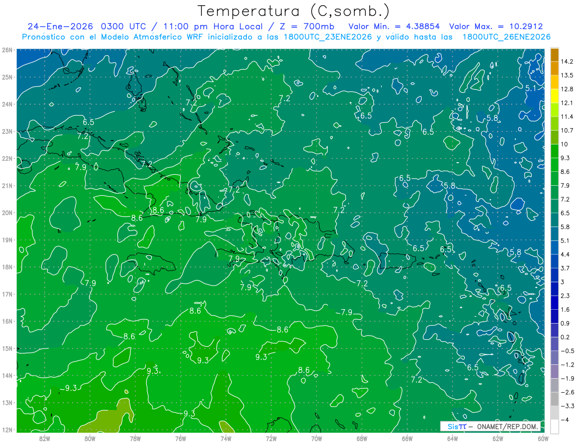The height and width of the screenshot is (445, 577).
Task: Select valid-until time "1800UTC_26ENE2026"
Action: point(506,37)
